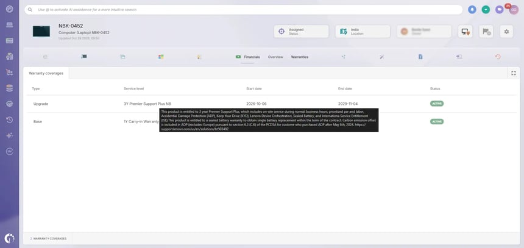Click the flag icon button
Screen dimensions: 524x248
[x=486, y=32]
